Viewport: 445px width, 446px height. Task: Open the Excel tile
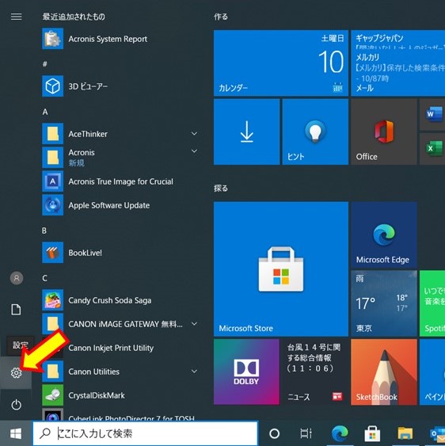tap(432, 149)
